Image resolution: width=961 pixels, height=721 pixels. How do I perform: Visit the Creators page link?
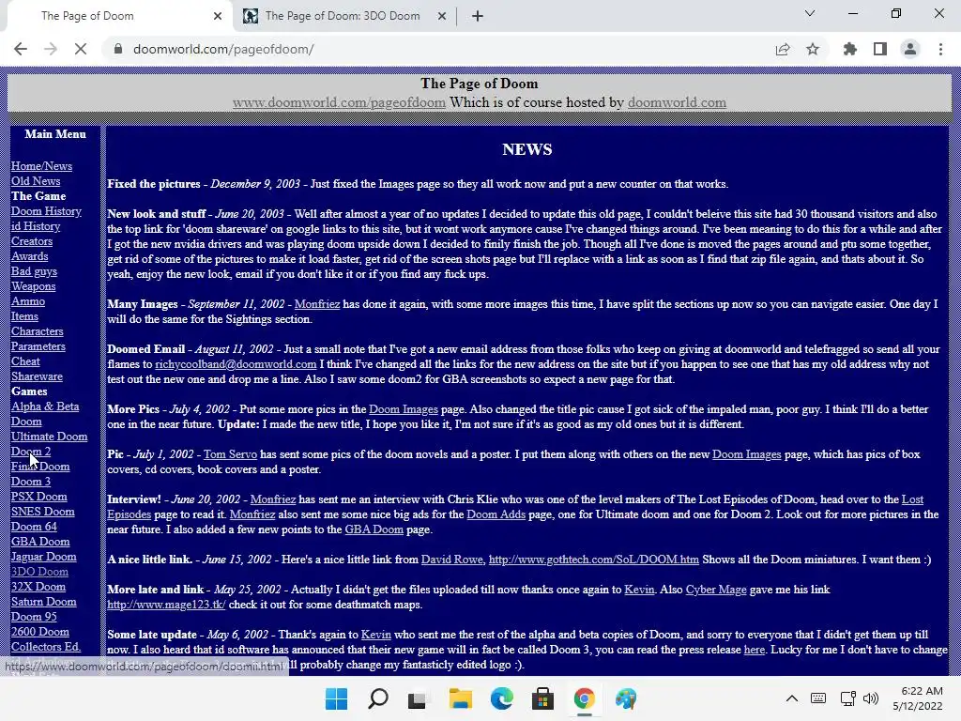[32, 241]
